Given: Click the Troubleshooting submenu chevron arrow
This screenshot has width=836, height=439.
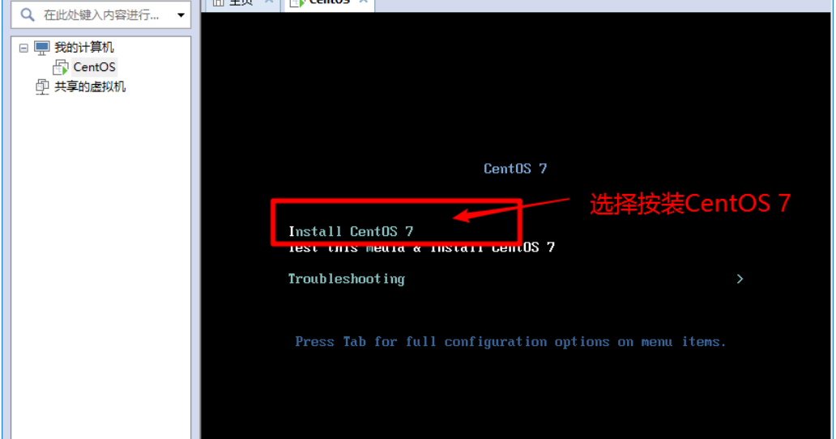Looking at the screenshot, I should 740,279.
